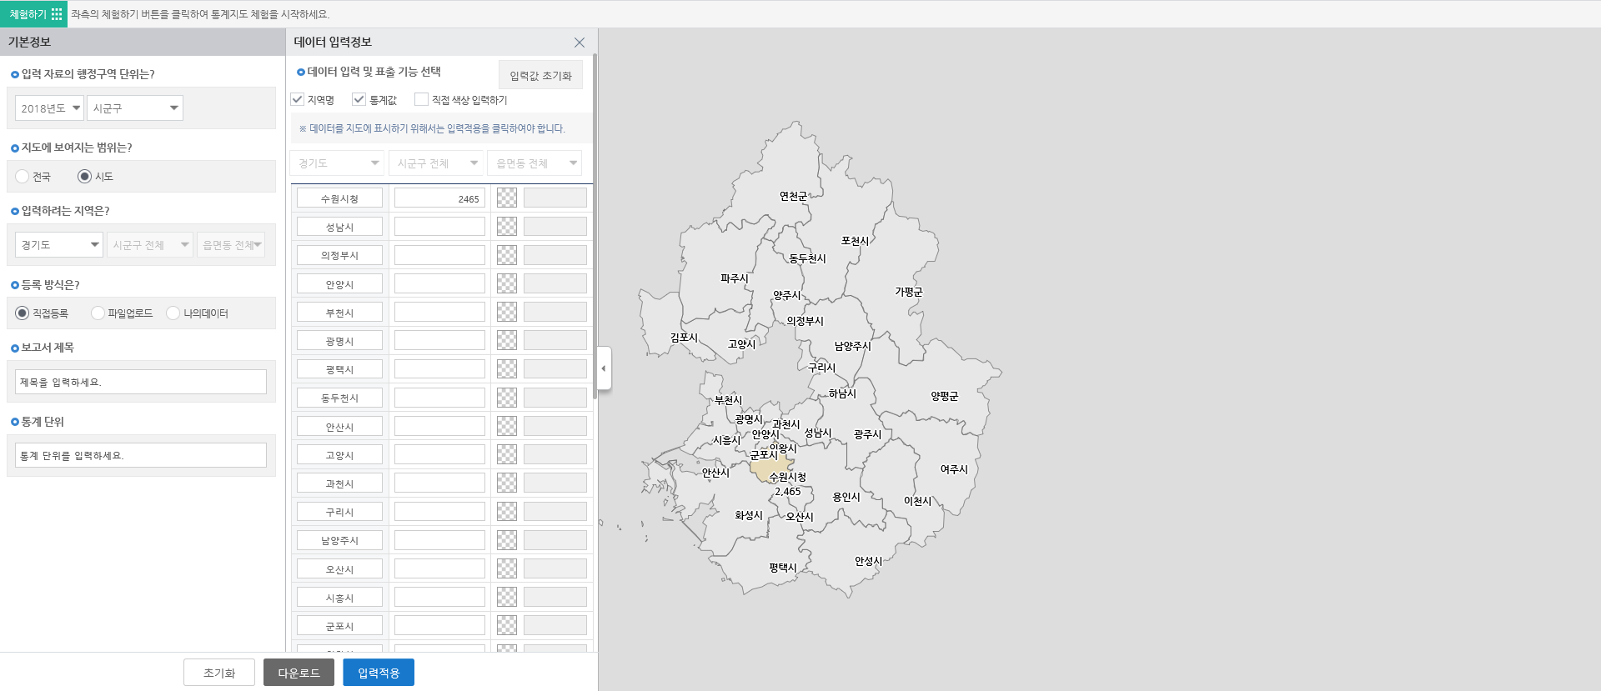Enable 직접 색상 입력하기 checkbox

422,100
